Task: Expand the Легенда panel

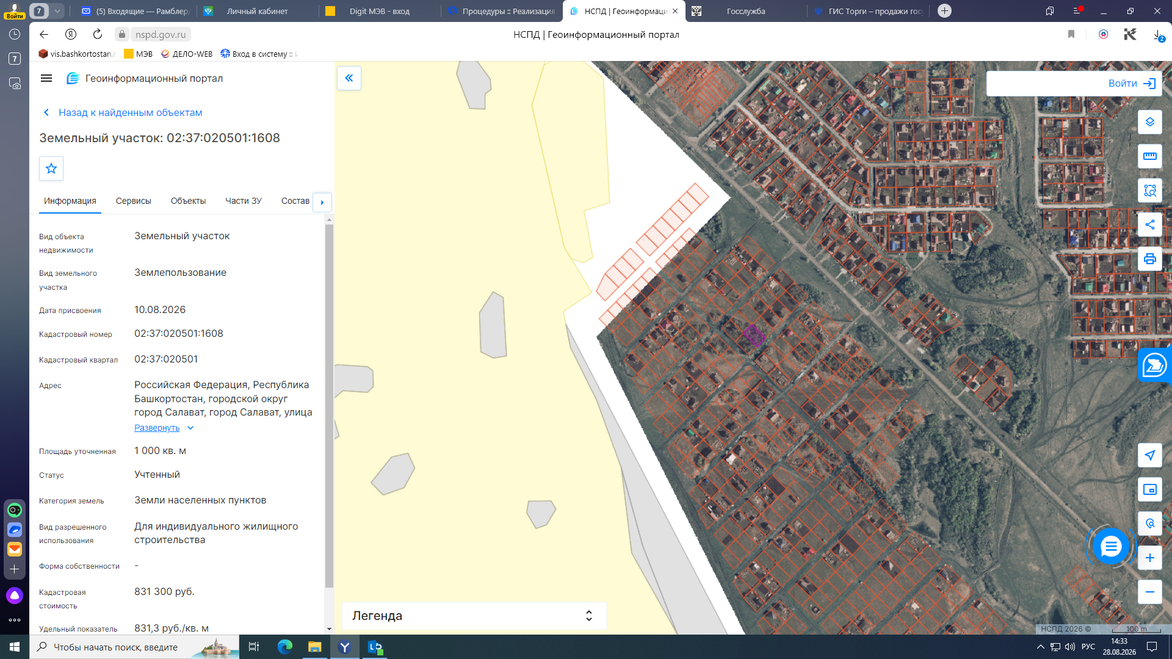Action: point(474,616)
